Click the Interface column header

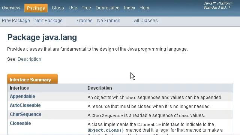pyautogui.click(x=19, y=88)
